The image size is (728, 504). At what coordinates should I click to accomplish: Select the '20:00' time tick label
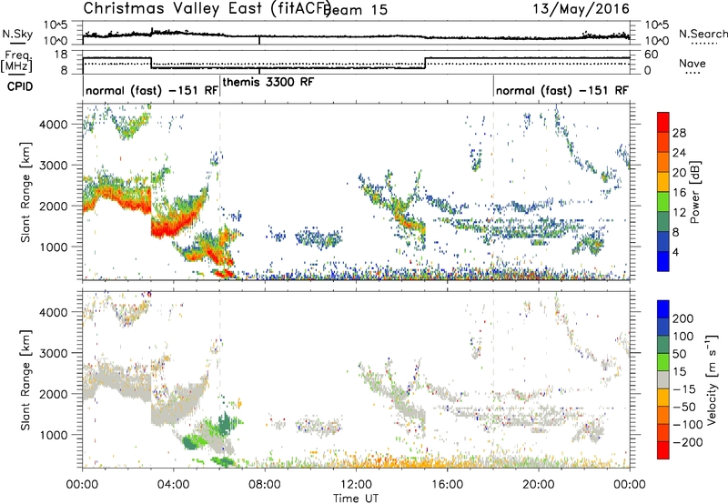(539, 485)
